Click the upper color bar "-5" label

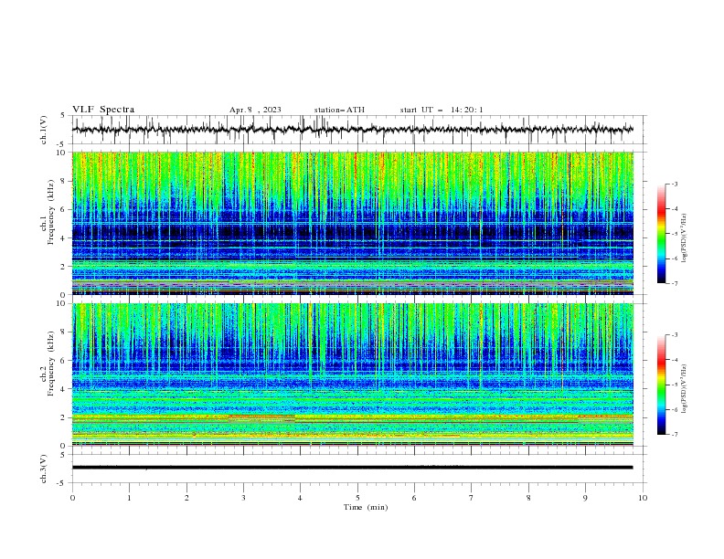pos(675,234)
